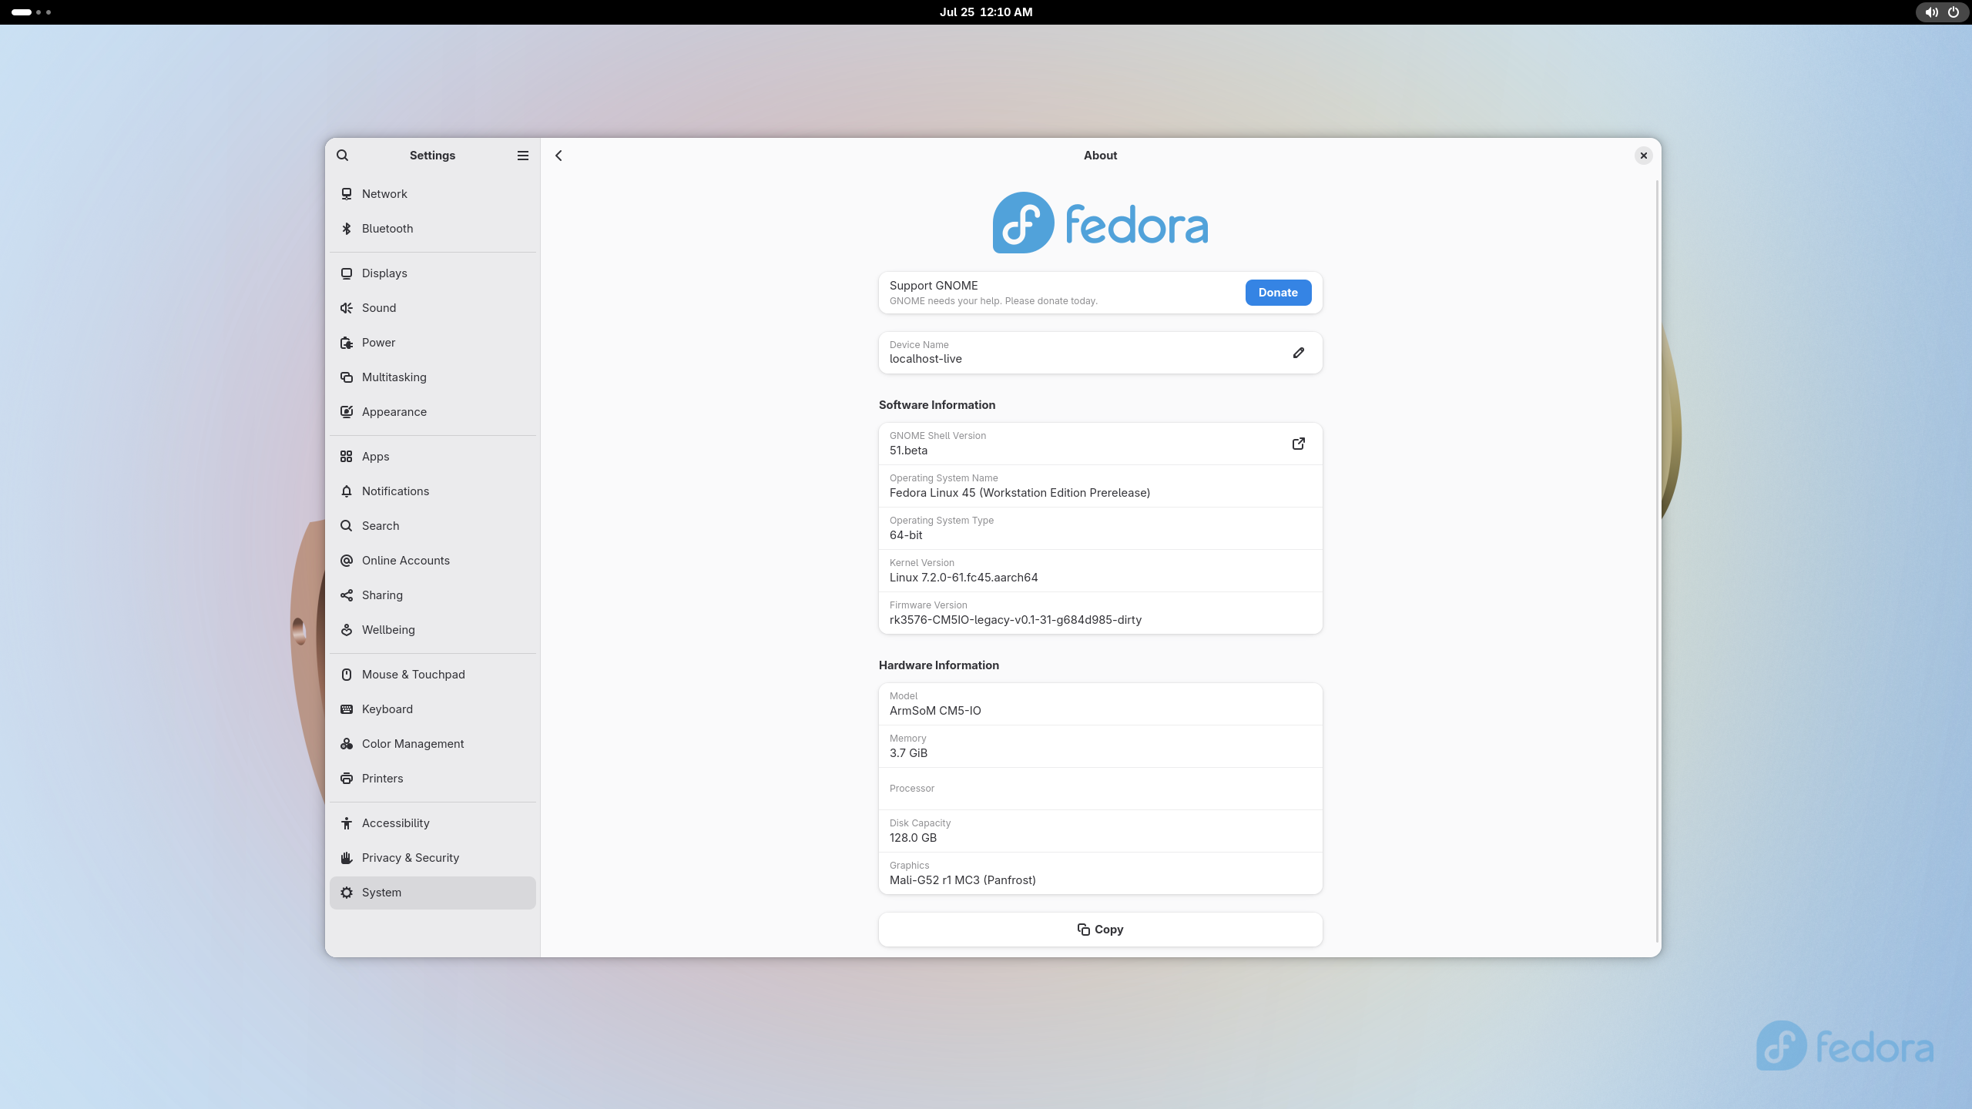The image size is (1972, 1109).
Task: Click the Color Management icon
Action: click(347, 744)
